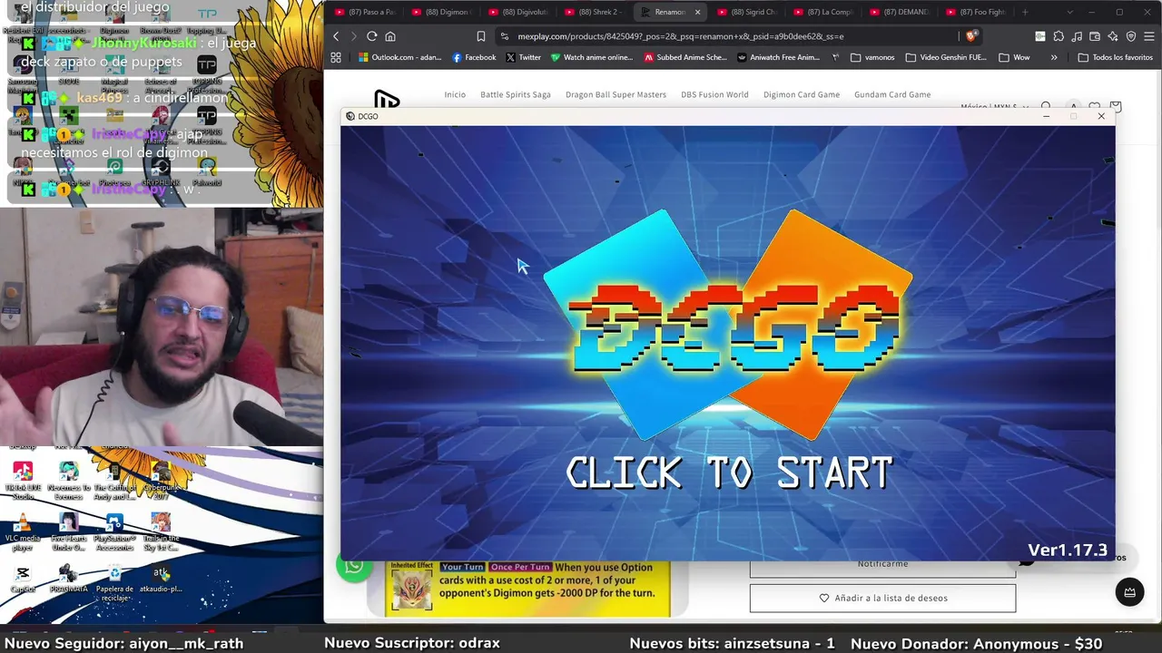Open the apps grid in bookmarks bar
The height and width of the screenshot is (653, 1162).
(336, 57)
